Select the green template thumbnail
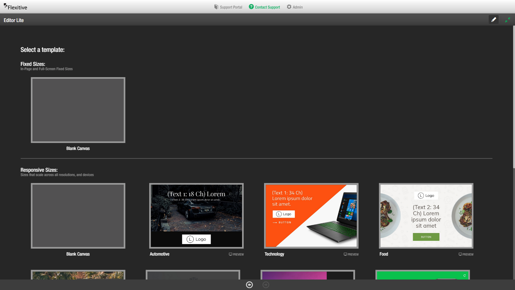This screenshot has width=515, height=290. coord(423,275)
